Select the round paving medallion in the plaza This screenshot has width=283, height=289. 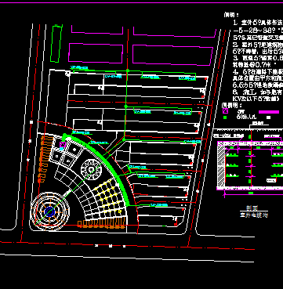tap(92, 170)
